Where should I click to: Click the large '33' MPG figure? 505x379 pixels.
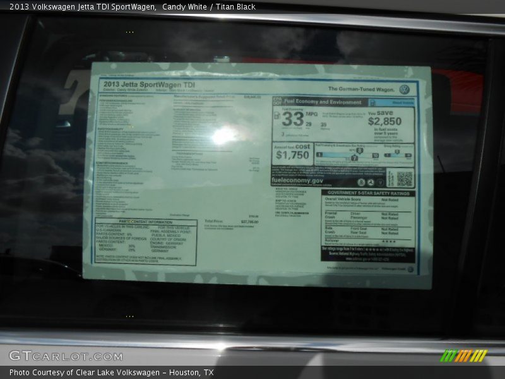click(293, 119)
